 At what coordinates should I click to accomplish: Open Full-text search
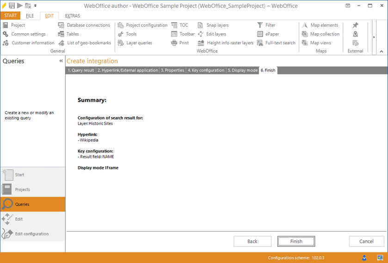[x=277, y=43]
